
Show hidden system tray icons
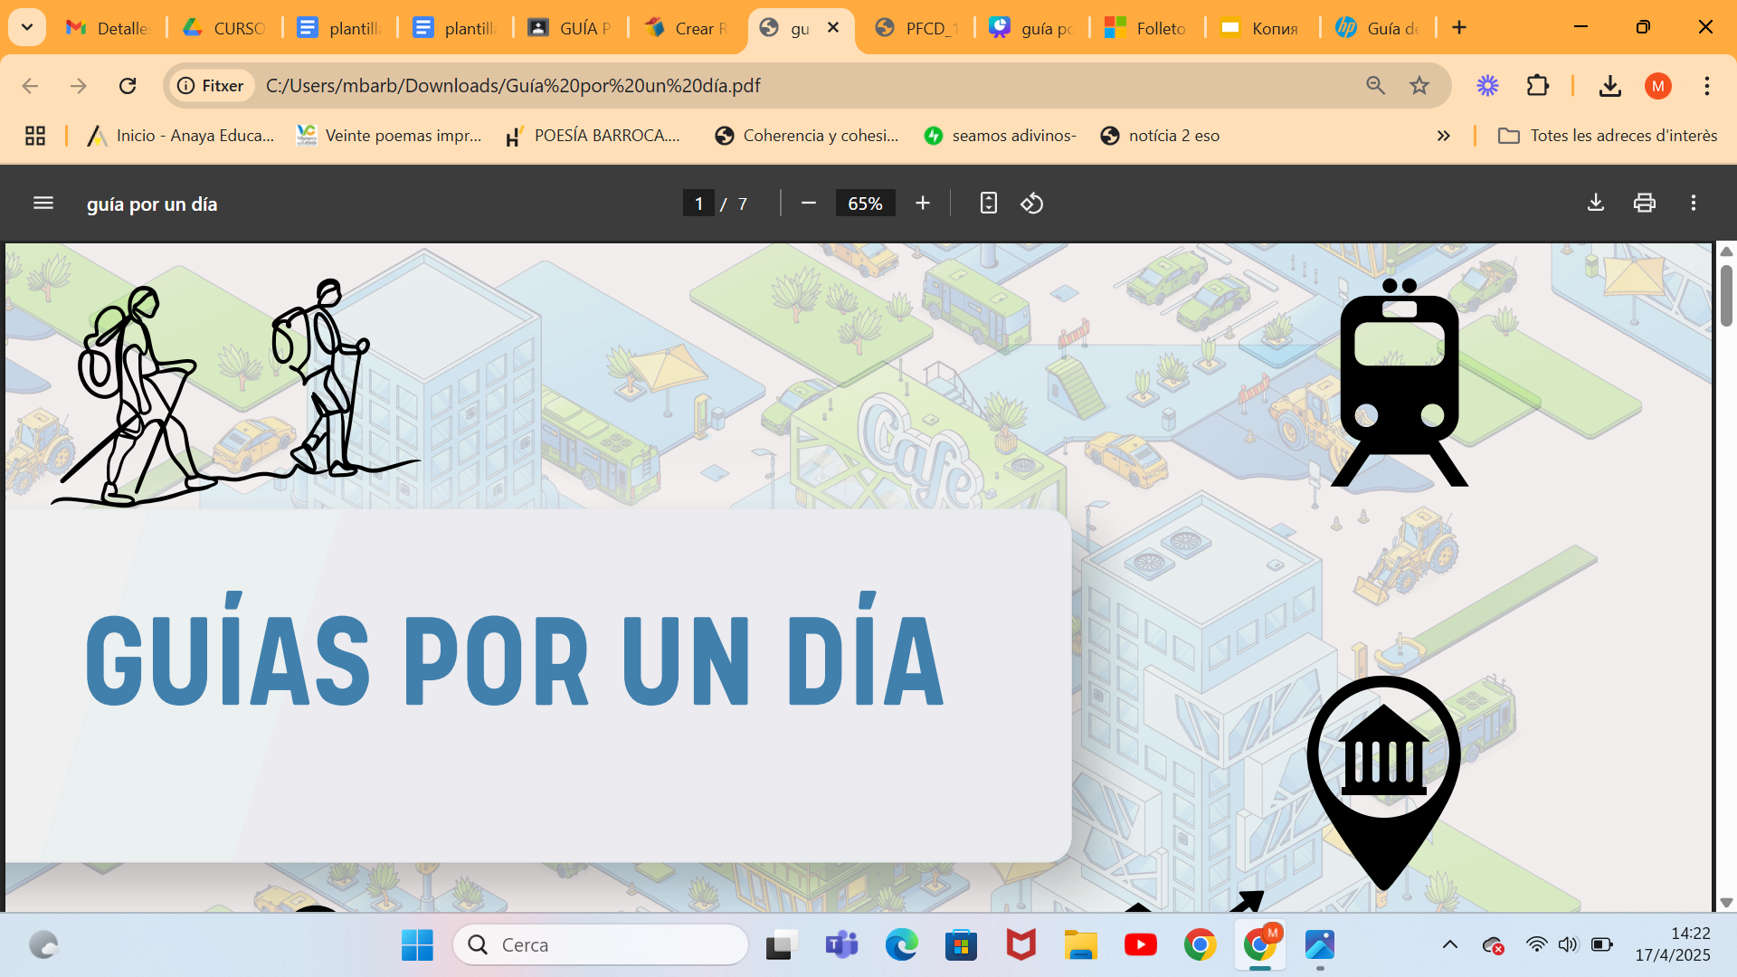click(1450, 944)
